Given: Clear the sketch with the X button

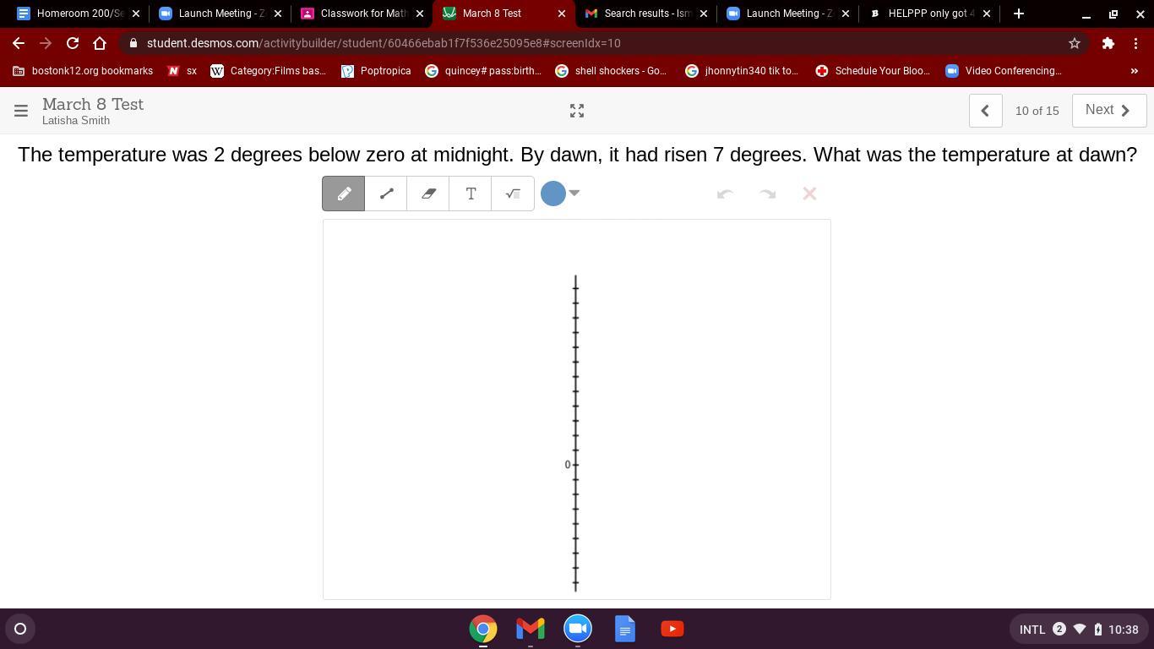Looking at the screenshot, I should click(x=809, y=194).
